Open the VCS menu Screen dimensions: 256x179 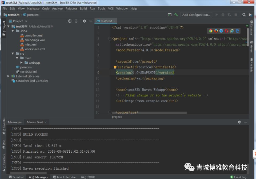tap(111, 9)
